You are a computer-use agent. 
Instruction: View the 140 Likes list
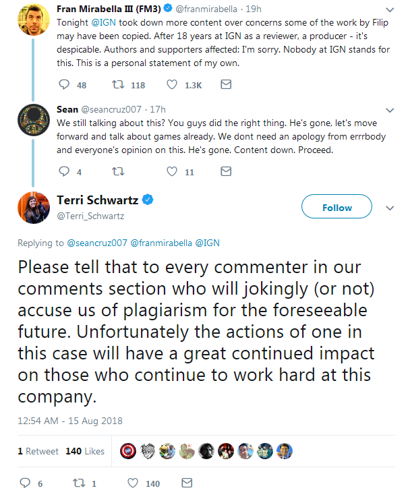(85, 451)
